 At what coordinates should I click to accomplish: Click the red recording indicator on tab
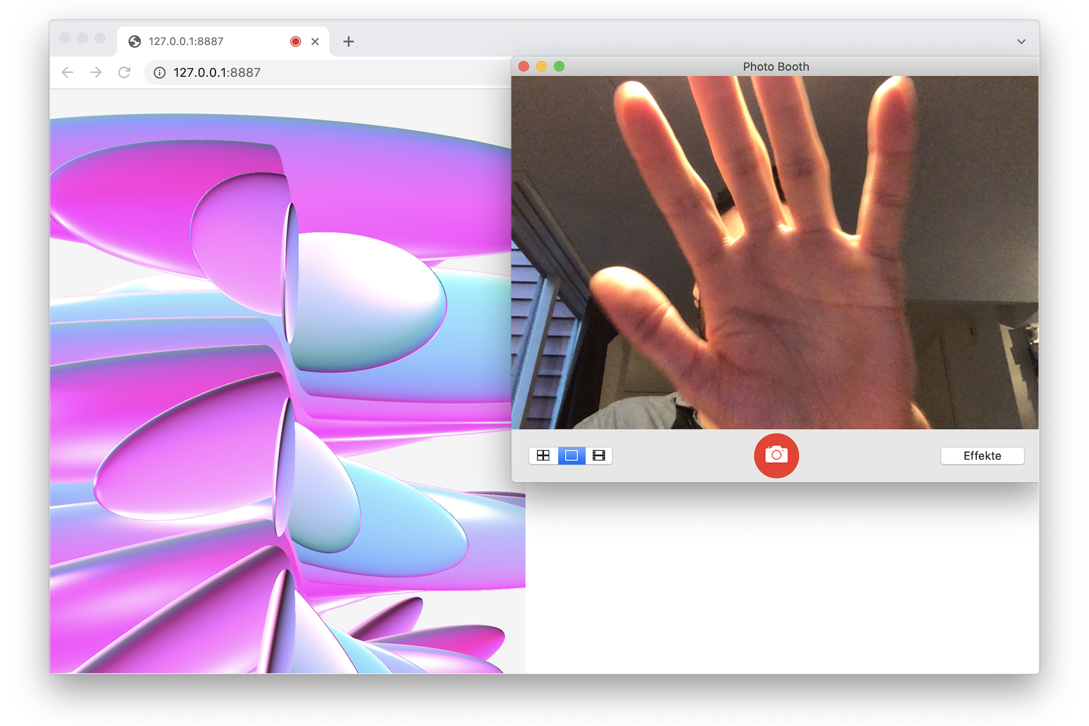(x=295, y=41)
